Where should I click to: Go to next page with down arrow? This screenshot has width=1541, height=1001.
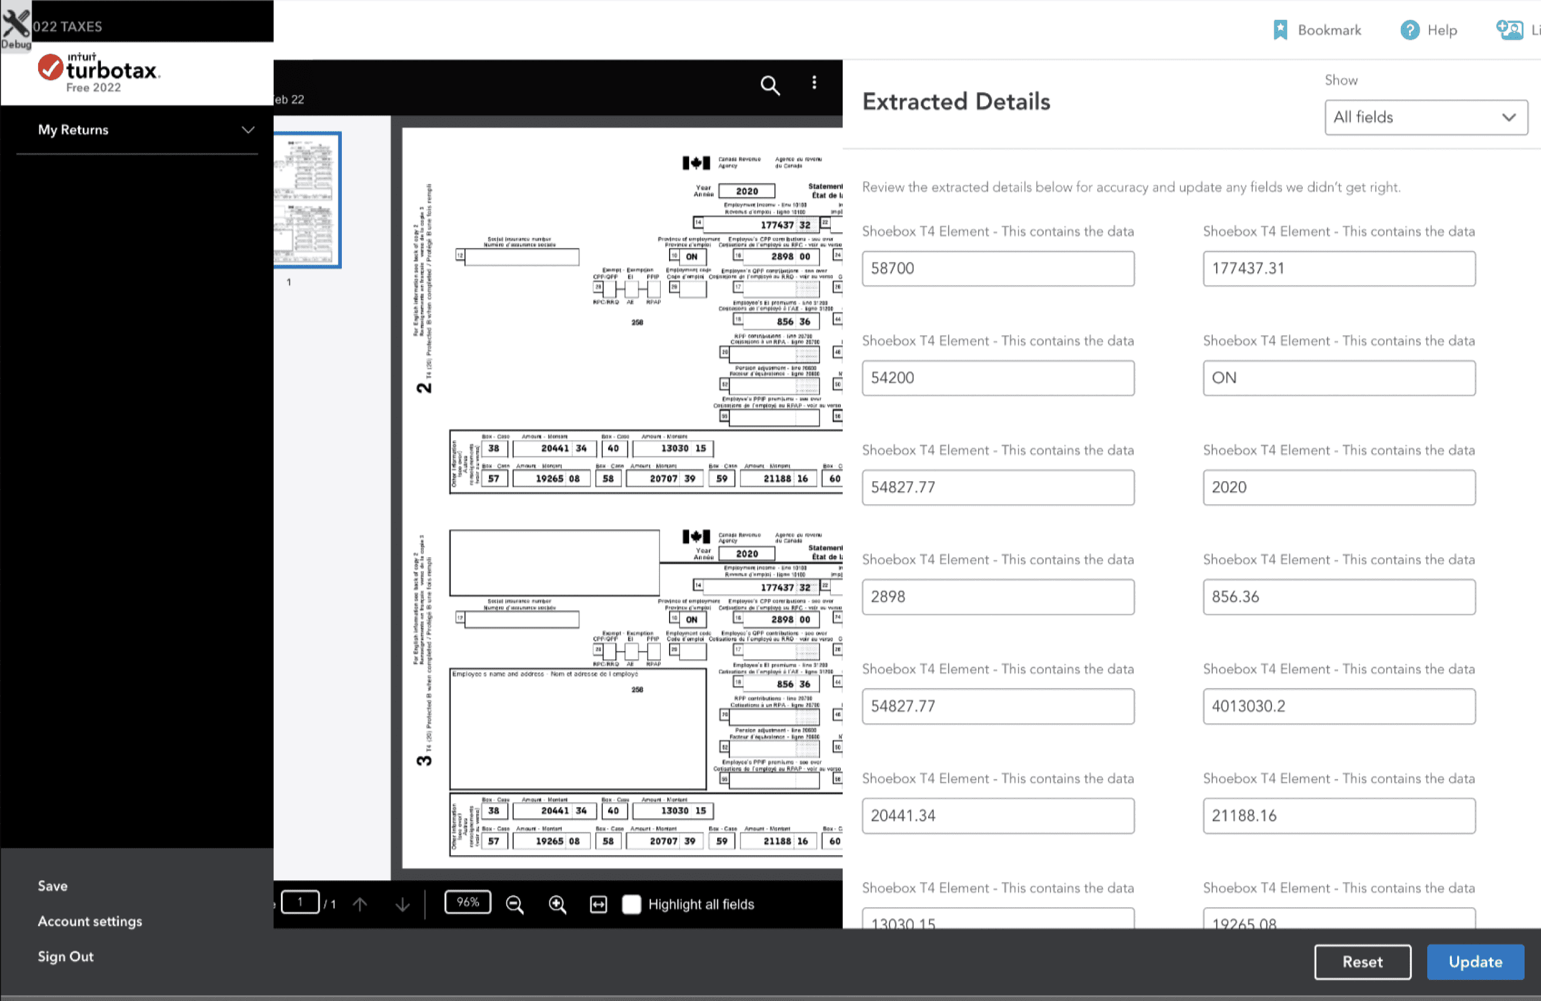402,903
